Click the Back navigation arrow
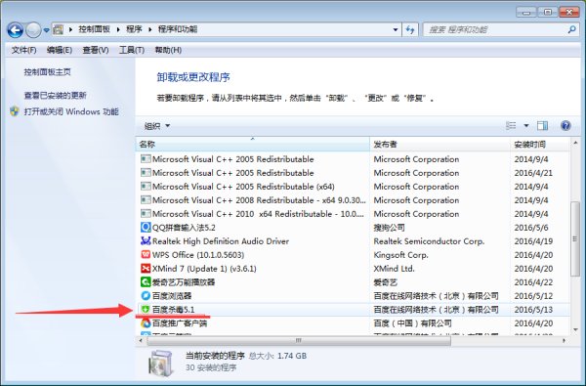 click(x=15, y=30)
